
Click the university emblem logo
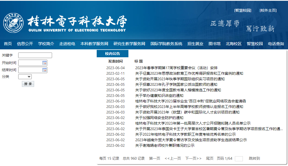[x=13, y=23]
